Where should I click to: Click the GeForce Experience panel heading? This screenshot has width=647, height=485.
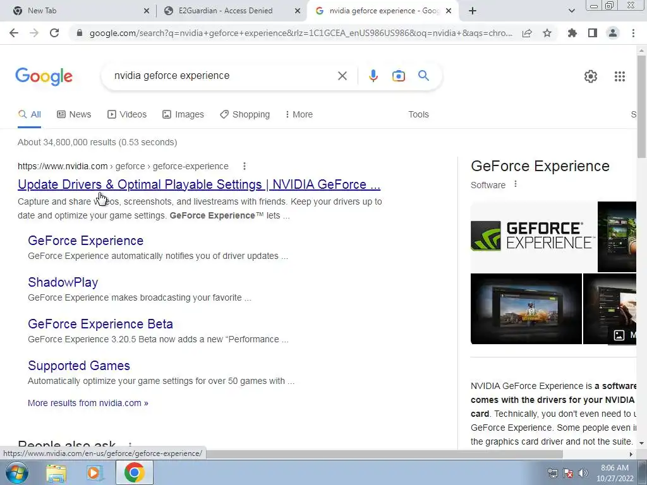(x=540, y=166)
